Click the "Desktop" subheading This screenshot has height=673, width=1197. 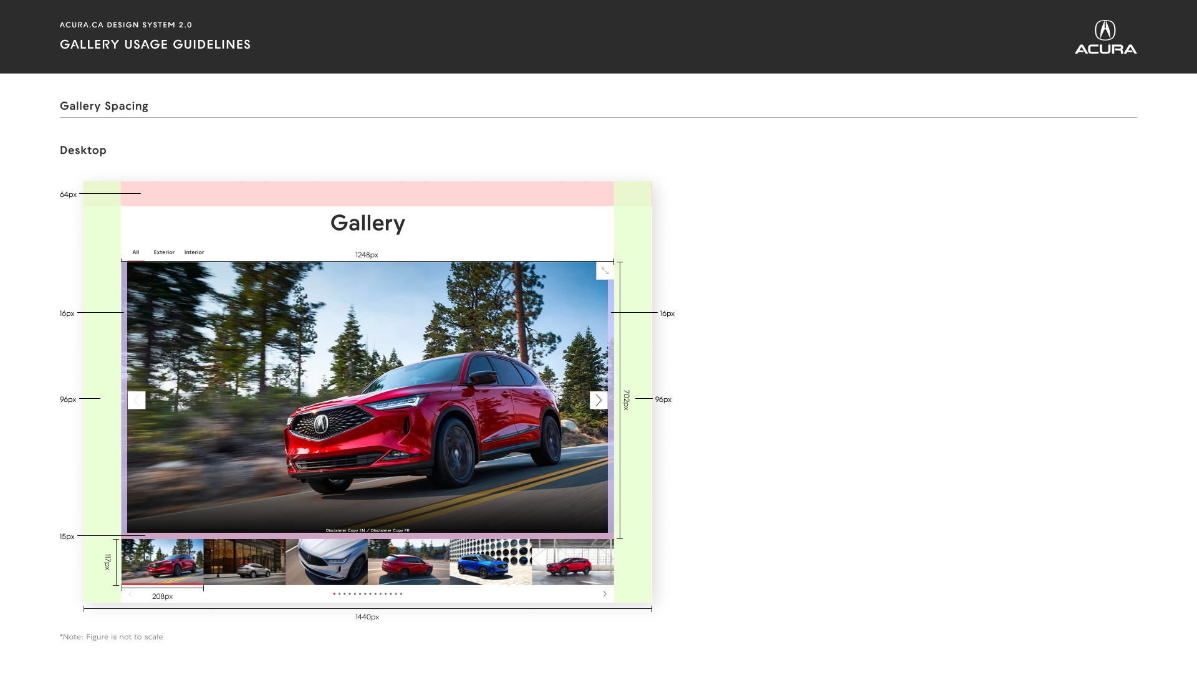[83, 150]
